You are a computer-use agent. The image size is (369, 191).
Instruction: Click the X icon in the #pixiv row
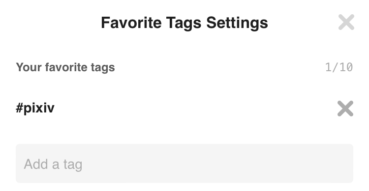click(345, 109)
